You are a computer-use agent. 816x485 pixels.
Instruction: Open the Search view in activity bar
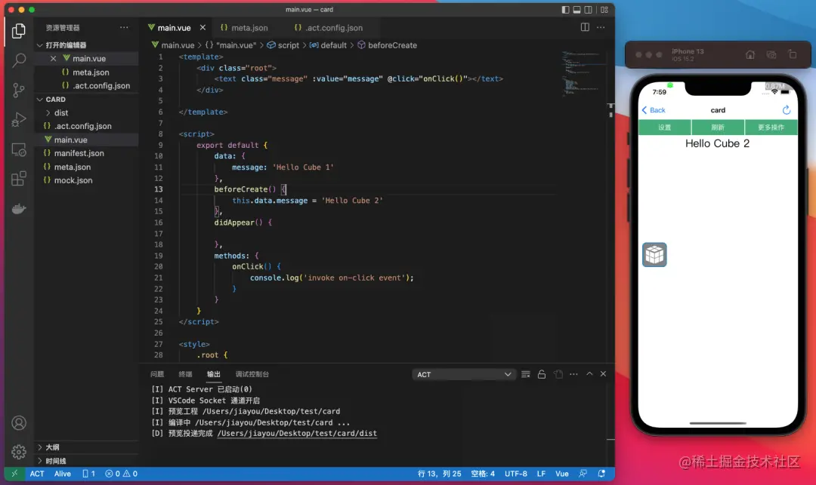(x=19, y=60)
